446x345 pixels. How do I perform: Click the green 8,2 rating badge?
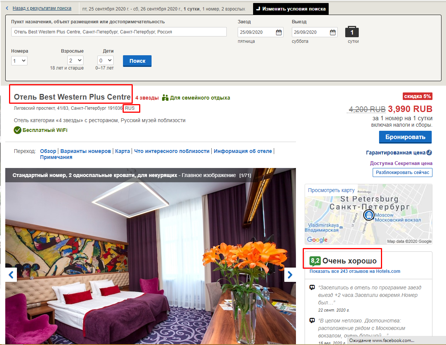point(315,260)
